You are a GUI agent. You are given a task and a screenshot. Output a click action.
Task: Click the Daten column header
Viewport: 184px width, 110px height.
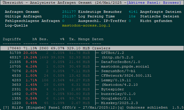(x=97, y=39)
